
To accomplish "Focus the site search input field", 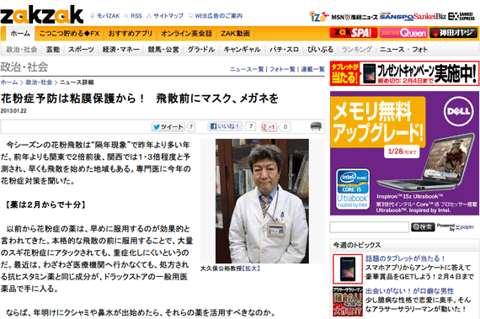I will pos(369,227).
